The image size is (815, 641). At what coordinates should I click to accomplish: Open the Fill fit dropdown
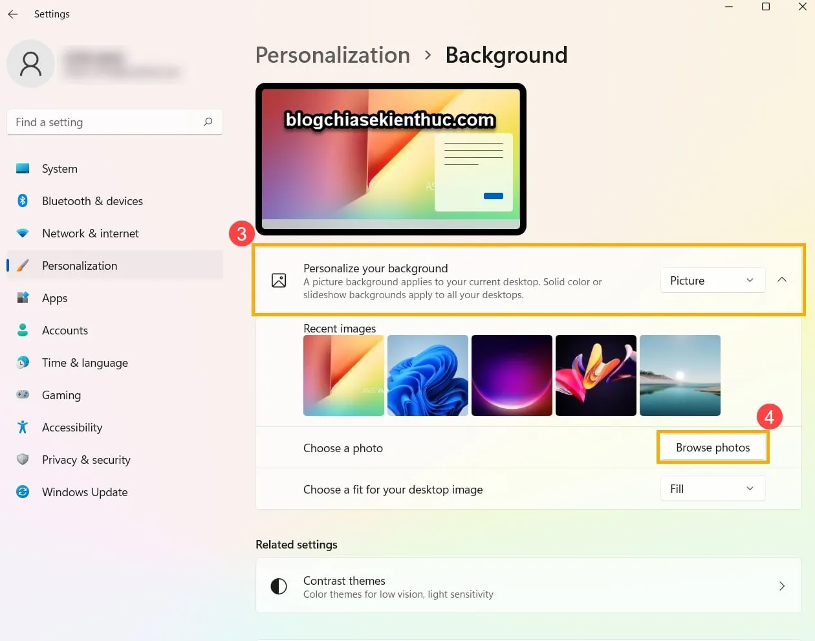click(x=712, y=489)
